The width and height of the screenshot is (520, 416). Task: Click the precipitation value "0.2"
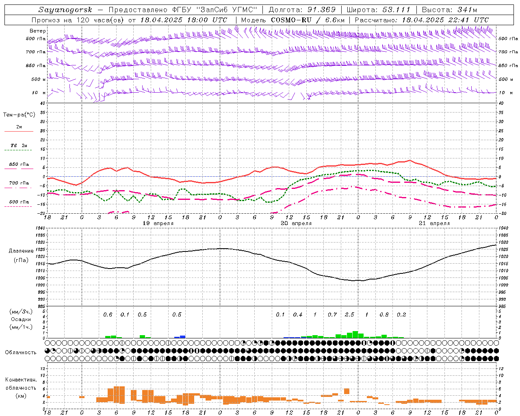pos(401,315)
